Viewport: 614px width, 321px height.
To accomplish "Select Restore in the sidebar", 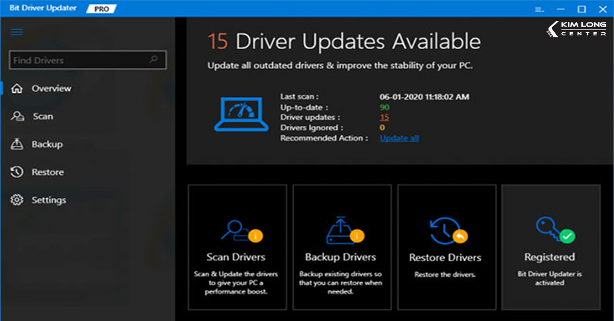I will pos(48,172).
